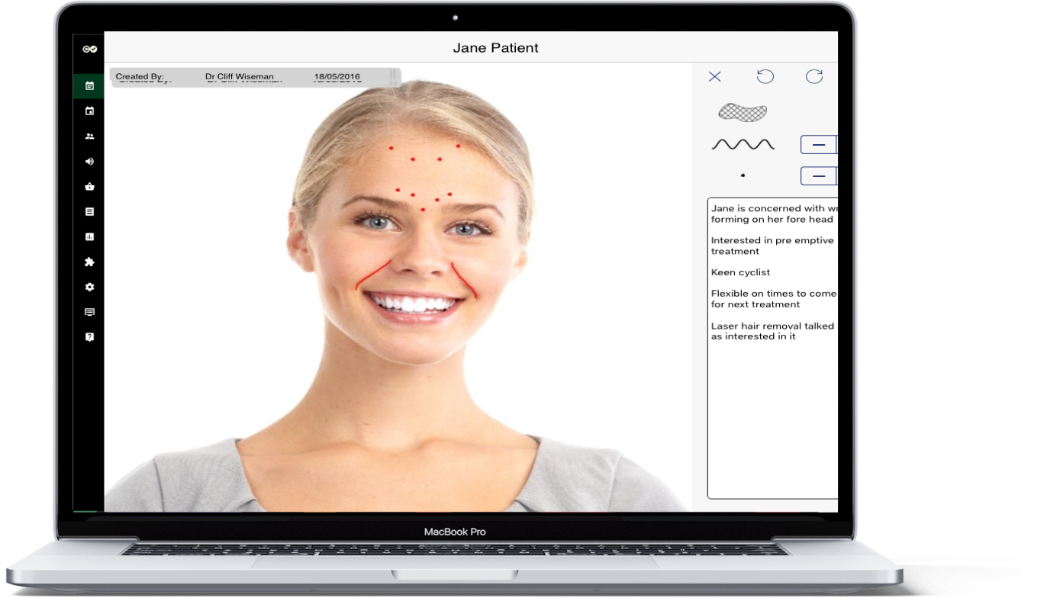The image size is (1060, 601).
Task: Click the list document icon in sidebar
Action: [89, 212]
